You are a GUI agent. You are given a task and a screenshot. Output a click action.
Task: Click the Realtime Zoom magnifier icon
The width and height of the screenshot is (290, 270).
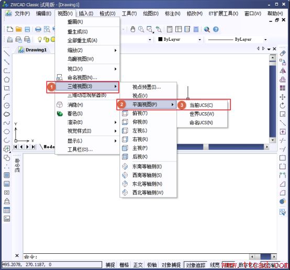pyautogui.click(x=141, y=29)
